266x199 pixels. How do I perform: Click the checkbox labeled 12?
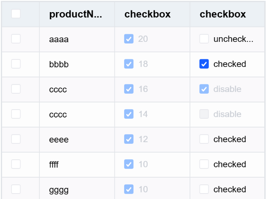129,139
